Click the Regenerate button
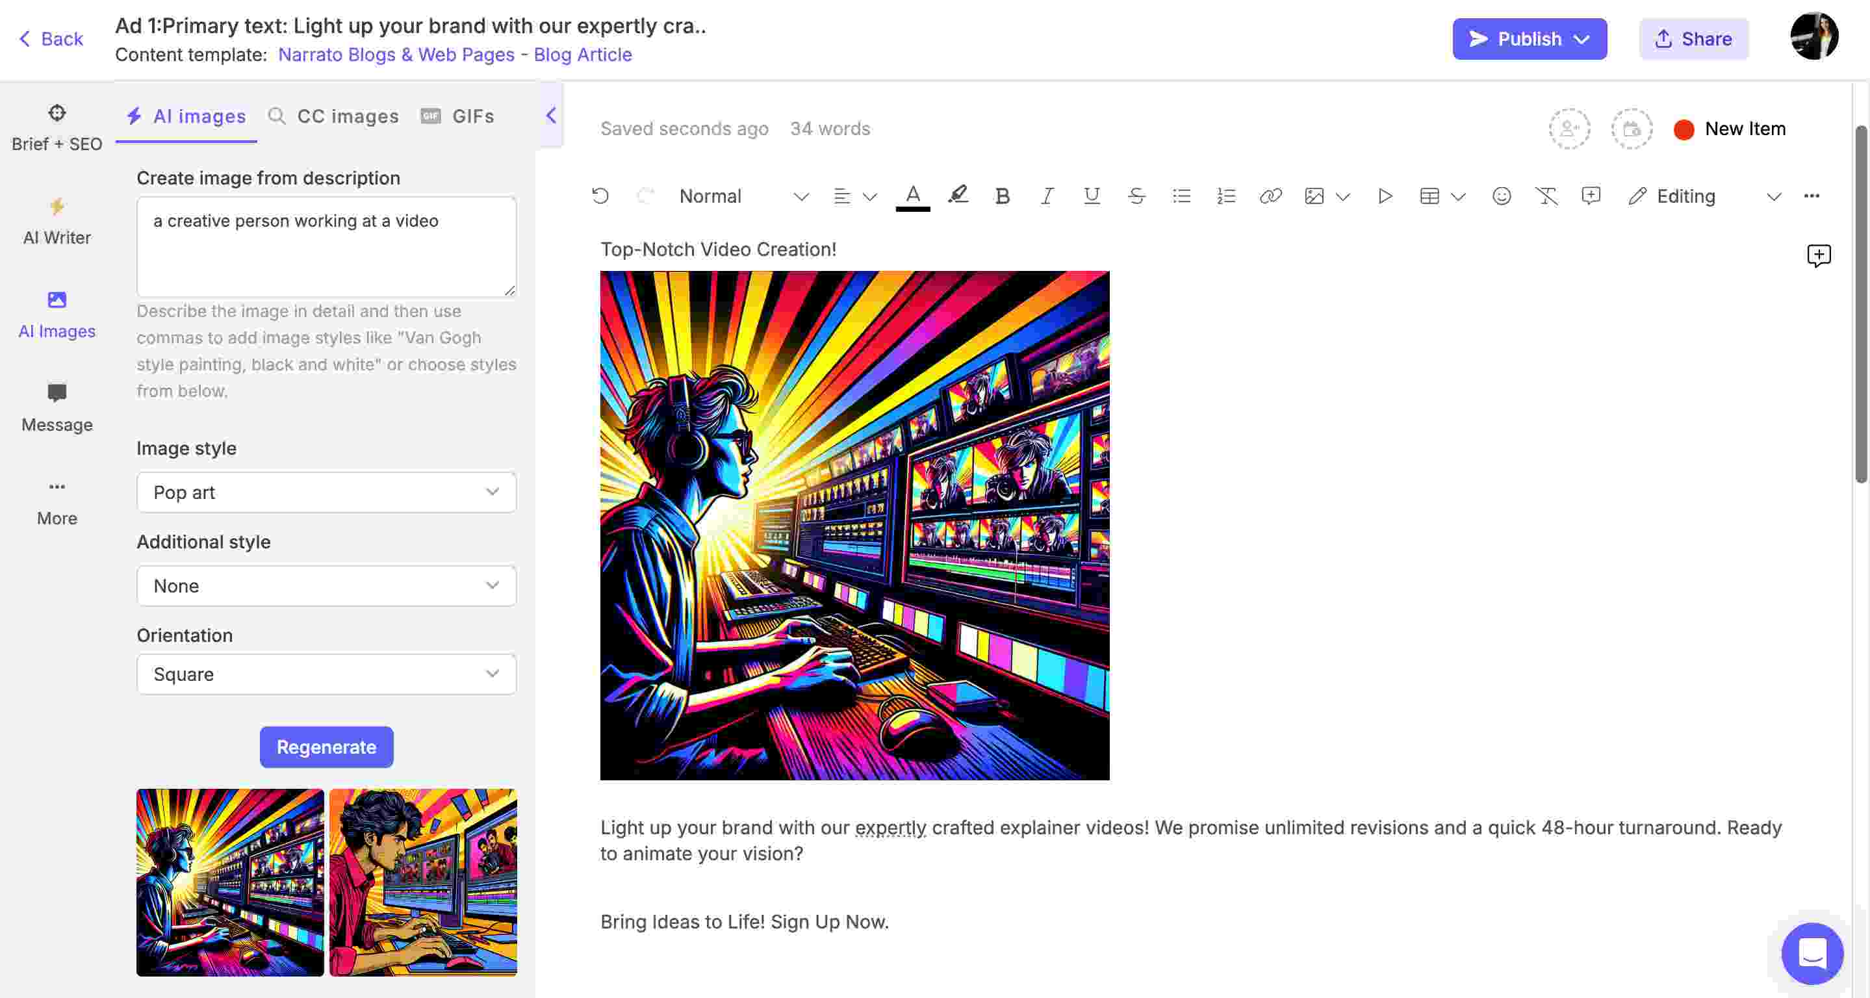 tap(327, 747)
